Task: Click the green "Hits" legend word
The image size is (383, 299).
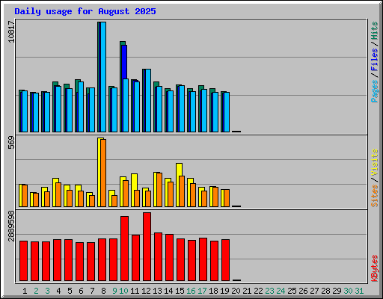Action: click(375, 31)
